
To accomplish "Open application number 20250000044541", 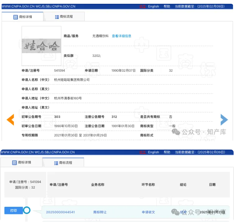I will [x=60, y=212].
